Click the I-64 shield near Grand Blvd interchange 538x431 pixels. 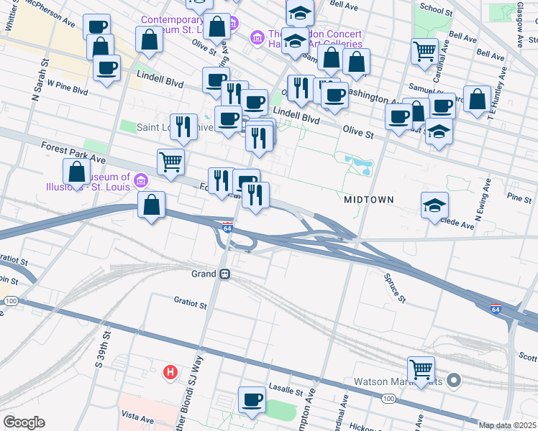tap(227, 227)
